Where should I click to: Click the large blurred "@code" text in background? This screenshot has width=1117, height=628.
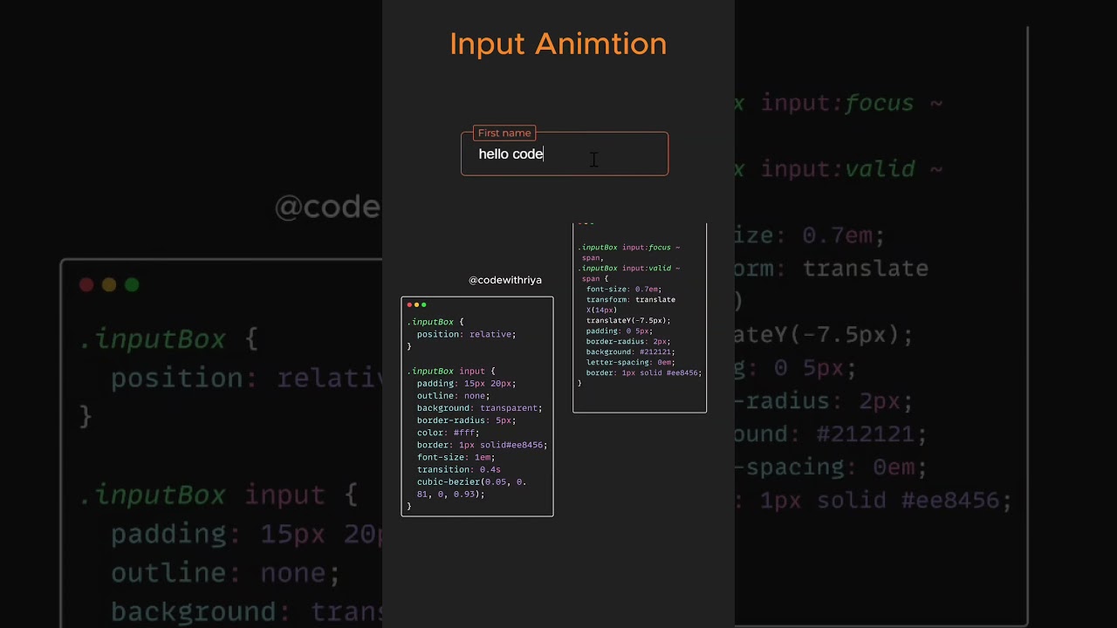pyautogui.click(x=328, y=207)
